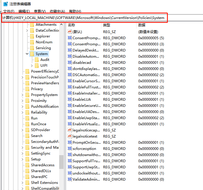This screenshot has height=190, width=203.
Task: Select the Explorer key folder icon
Action: tap(32, 36)
